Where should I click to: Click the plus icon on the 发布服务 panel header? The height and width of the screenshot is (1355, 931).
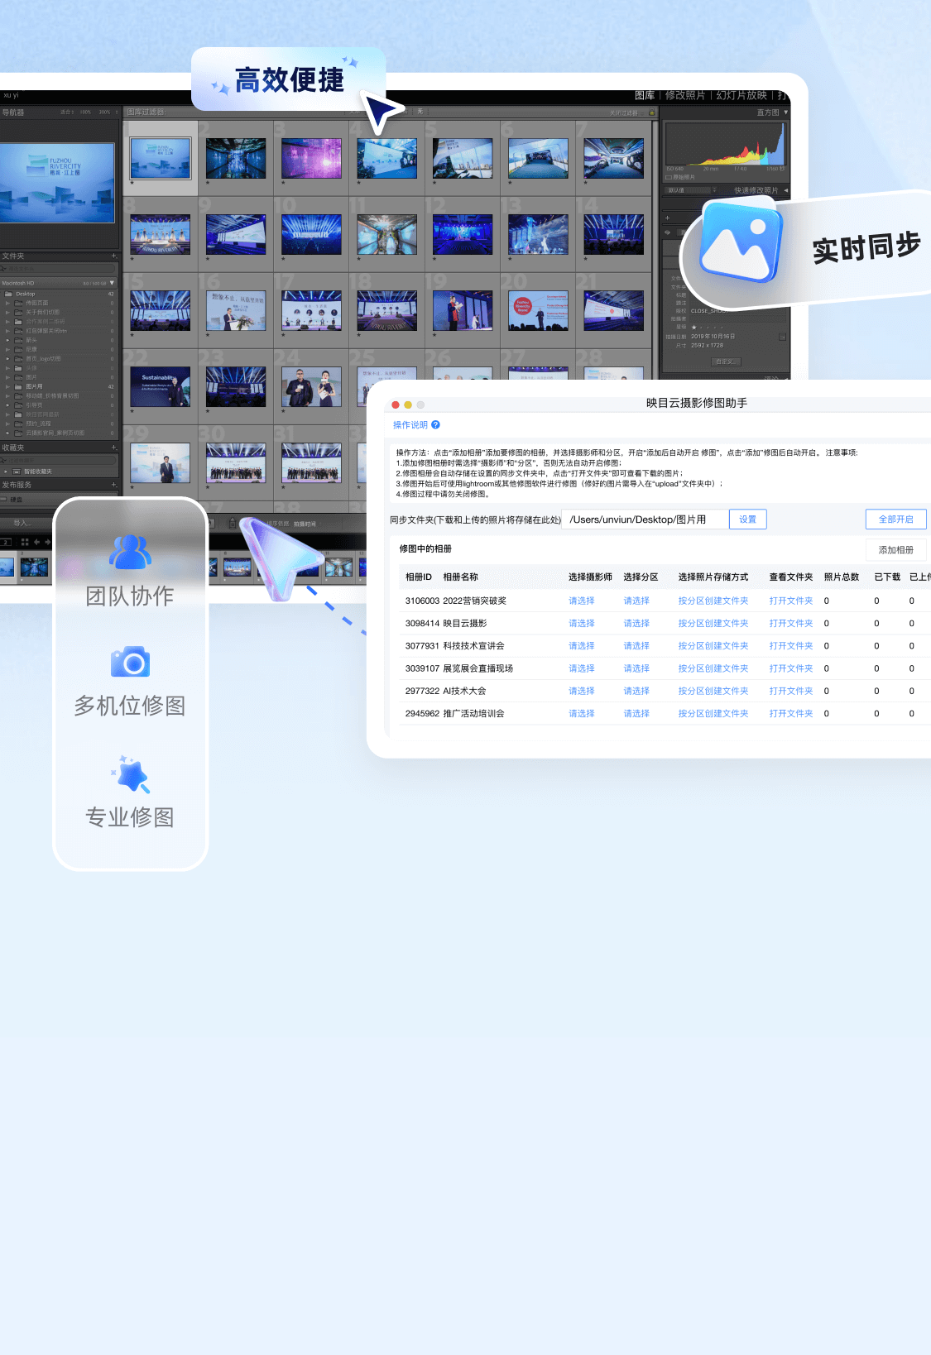click(x=114, y=485)
